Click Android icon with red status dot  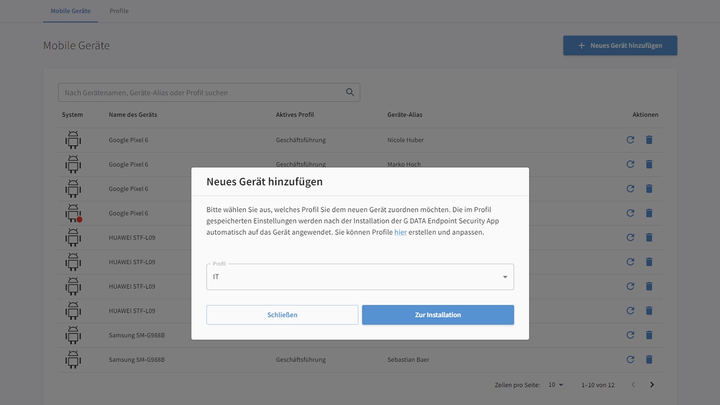[73, 213]
